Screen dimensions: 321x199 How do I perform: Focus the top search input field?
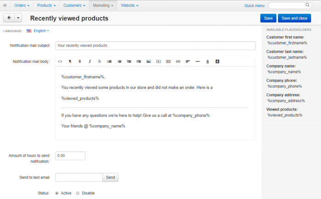click(x=290, y=6)
